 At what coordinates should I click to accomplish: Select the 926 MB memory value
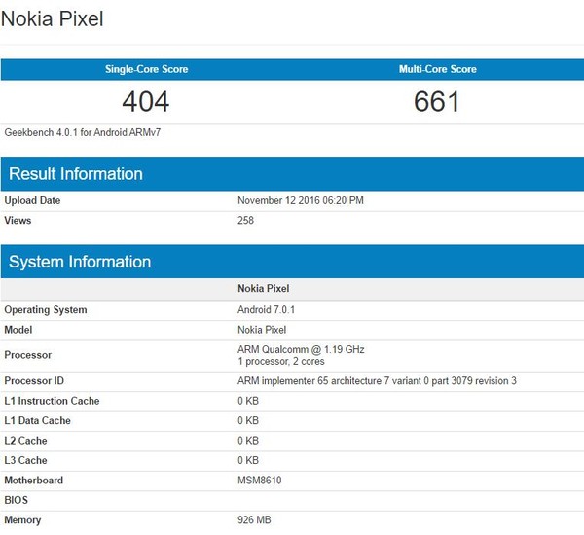point(254,520)
